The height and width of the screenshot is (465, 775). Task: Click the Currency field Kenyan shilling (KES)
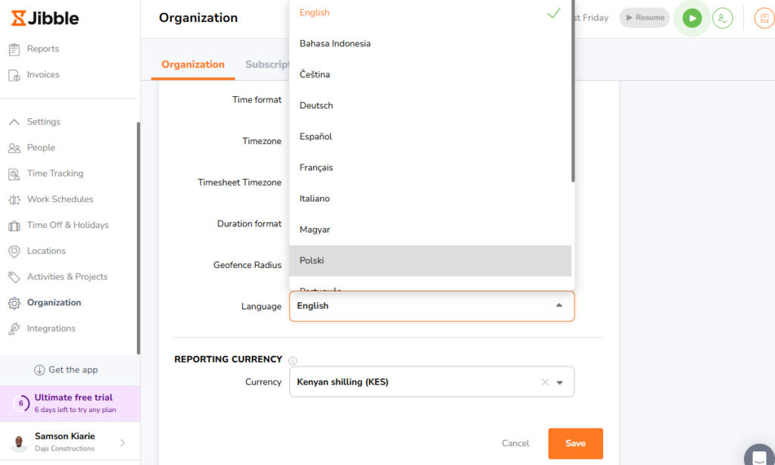[431, 382]
